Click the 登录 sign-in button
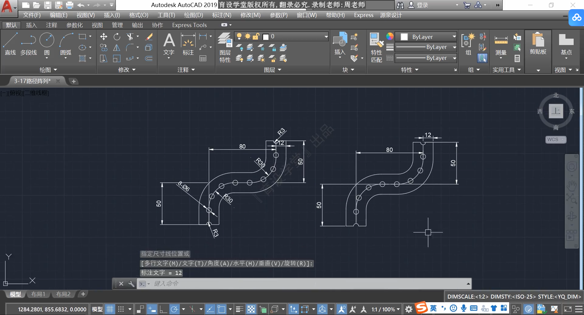The height and width of the screenshot is (315, 584). (422, 5)
